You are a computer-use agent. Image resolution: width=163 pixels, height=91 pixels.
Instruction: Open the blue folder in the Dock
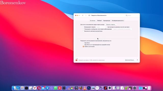tap(141, 88)
